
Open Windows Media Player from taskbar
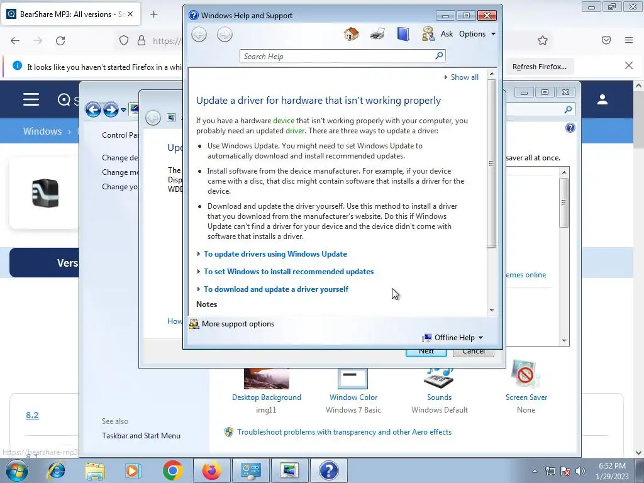(133, 470)
